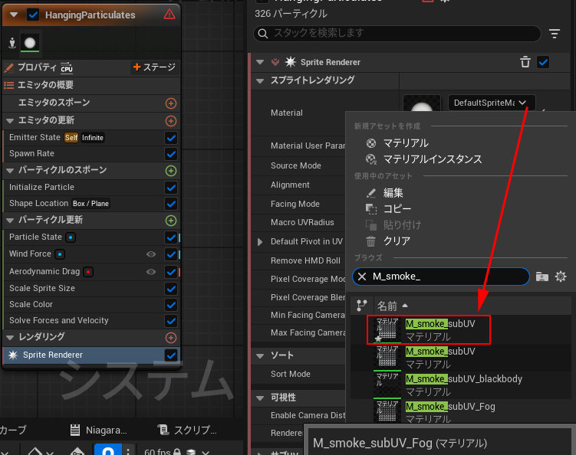Select マテリアルインスタンス from create menu
This screenshot has width=576, height=455.
click(433, 159)
